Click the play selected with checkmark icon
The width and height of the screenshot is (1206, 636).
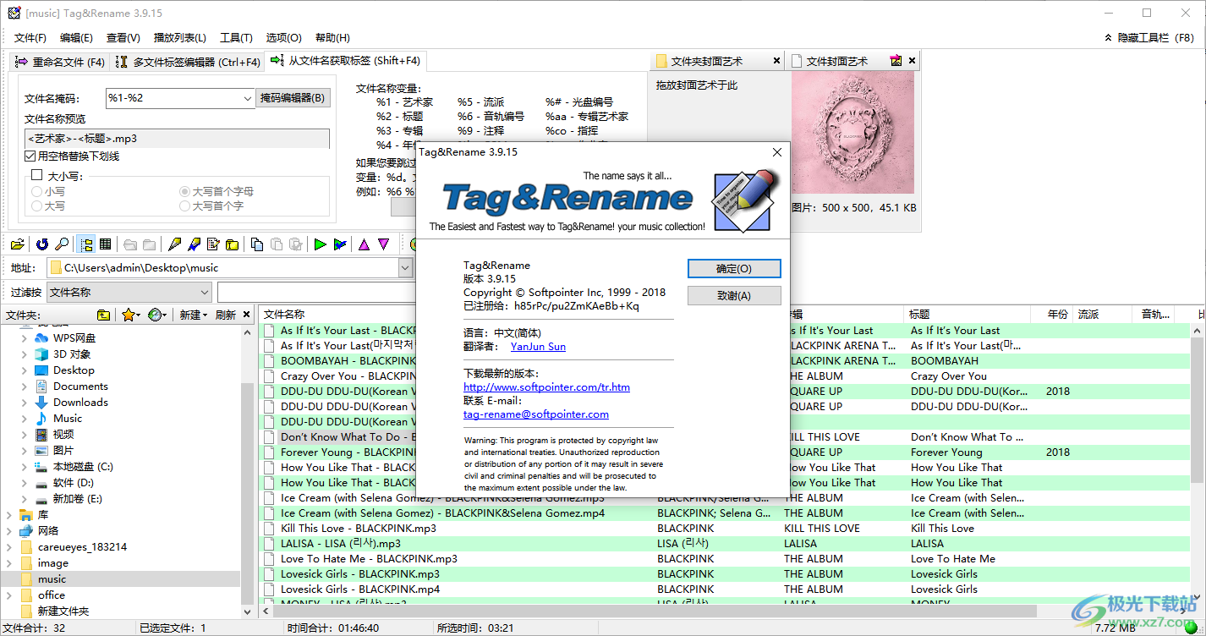(x=339, y=244)
